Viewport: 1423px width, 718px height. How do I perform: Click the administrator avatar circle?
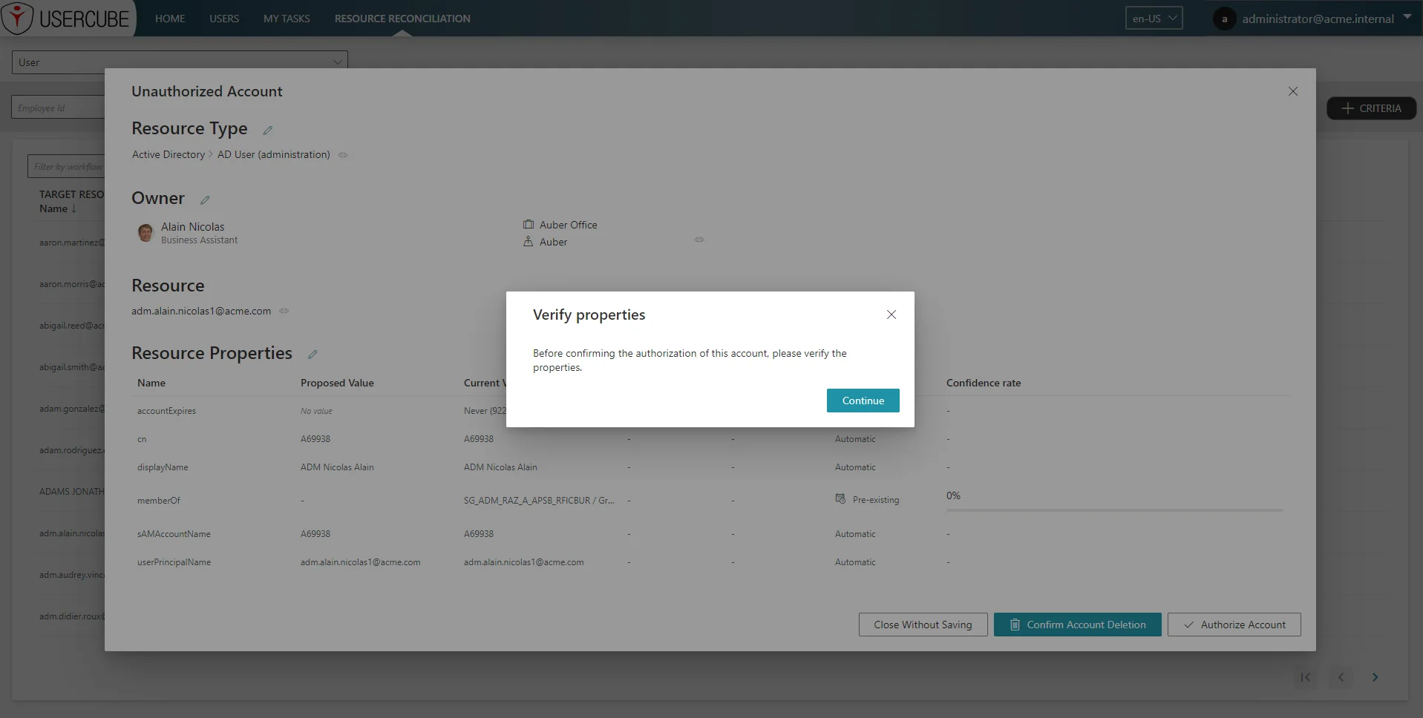tap(1224, 19)
